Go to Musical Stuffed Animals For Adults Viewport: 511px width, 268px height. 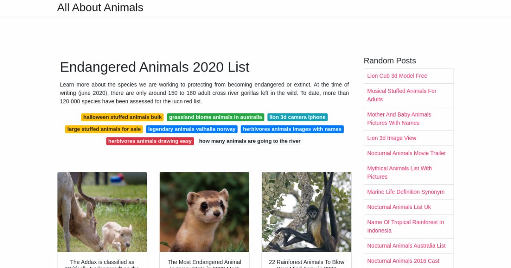tap(402, 95)
